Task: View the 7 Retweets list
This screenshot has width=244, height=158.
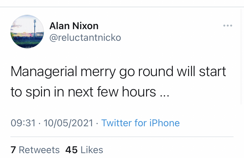Action: [35, 150]
